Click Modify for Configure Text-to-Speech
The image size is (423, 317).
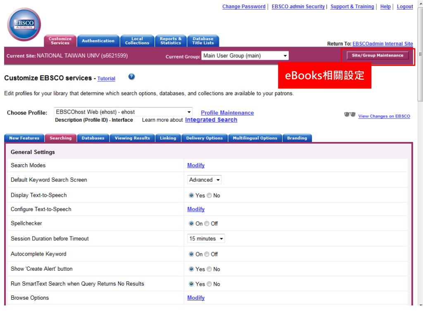(x=196, y=209)
